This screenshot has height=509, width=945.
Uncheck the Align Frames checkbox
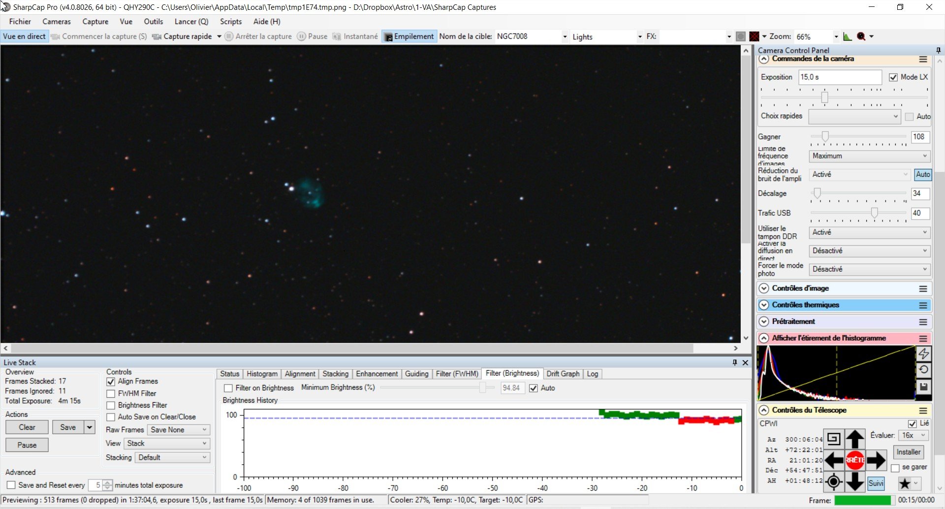click(x=111, y=382)
